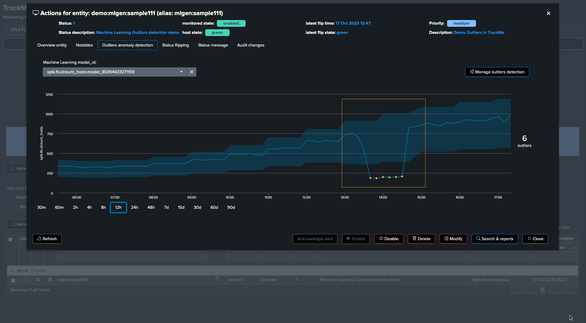The height and width of the screenshot is (323, 586).
Task: Close the modal with top-right X icon
Action: click(548, 13)
